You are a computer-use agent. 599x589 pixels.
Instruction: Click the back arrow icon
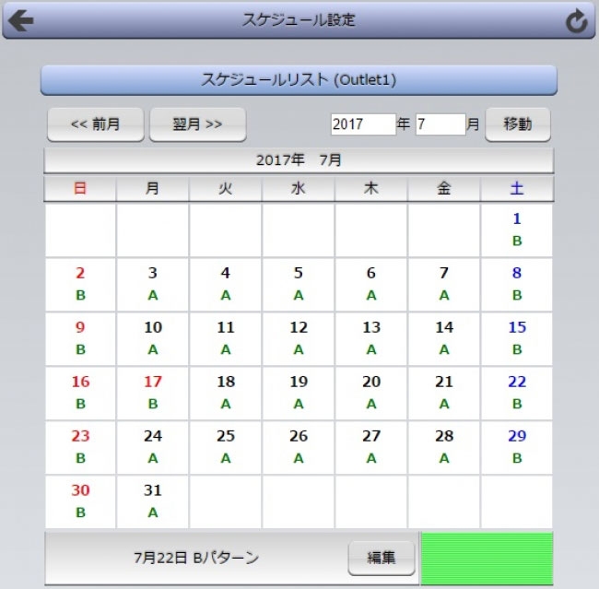tap(20, 20)
